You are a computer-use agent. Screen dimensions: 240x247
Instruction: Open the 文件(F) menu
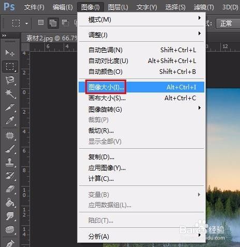(34, 7)
